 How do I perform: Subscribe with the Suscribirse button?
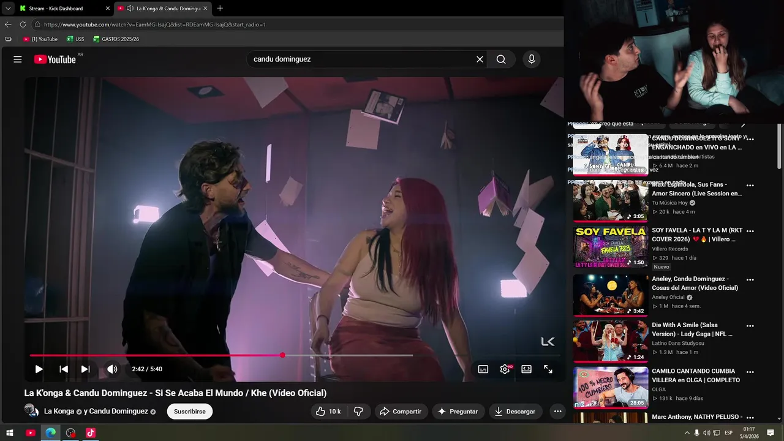pyautogui.click(x=190, y=412)
